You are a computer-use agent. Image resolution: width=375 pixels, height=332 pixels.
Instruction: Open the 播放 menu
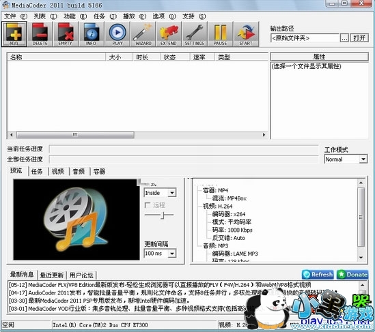(x=135, y=16)
